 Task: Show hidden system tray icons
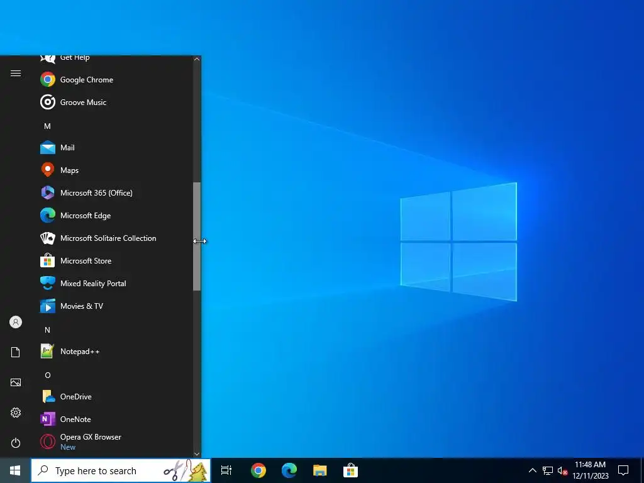pos(532,470)
